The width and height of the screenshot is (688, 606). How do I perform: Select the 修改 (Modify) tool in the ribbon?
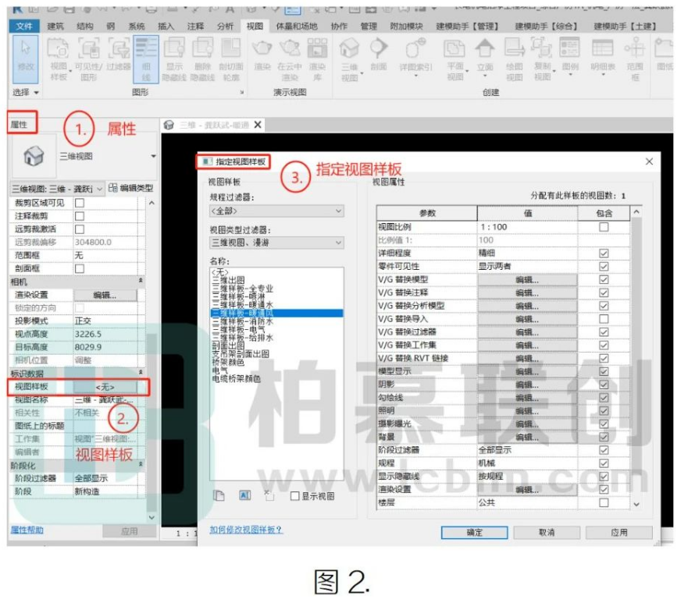(24, 59)
